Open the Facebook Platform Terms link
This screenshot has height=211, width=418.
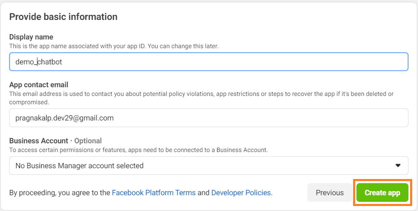153,193
